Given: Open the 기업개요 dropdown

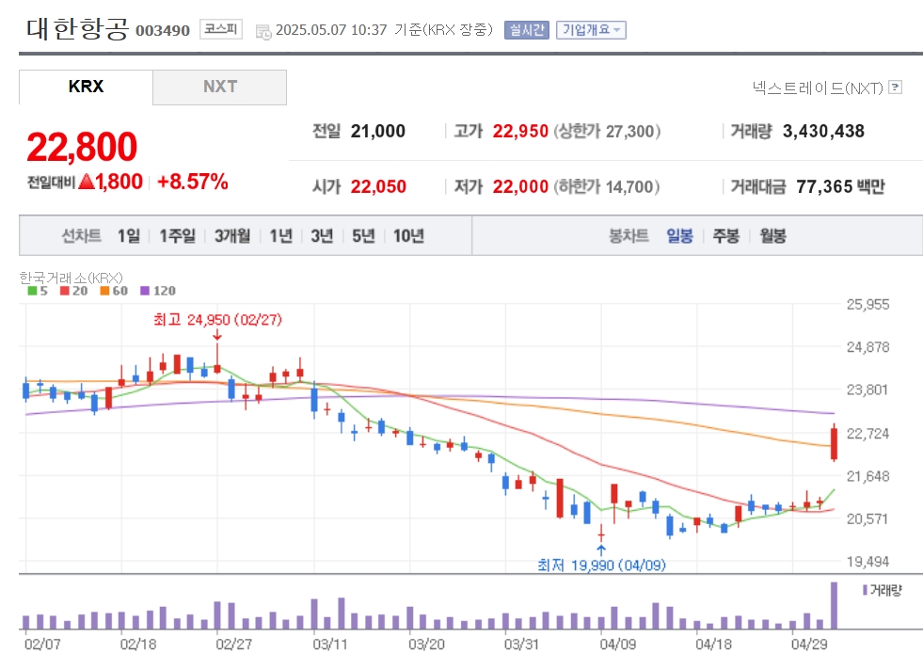Looking at the screenshot, I should point(591,30).
